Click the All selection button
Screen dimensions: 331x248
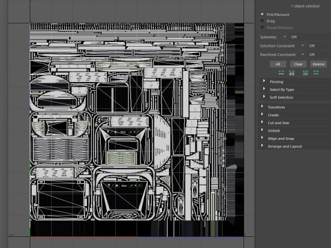tap(278, 64)
